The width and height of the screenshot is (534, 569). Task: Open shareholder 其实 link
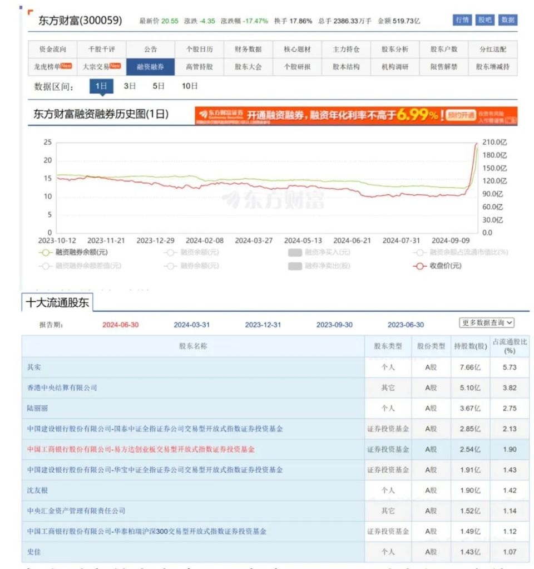[x=34, y=367]
